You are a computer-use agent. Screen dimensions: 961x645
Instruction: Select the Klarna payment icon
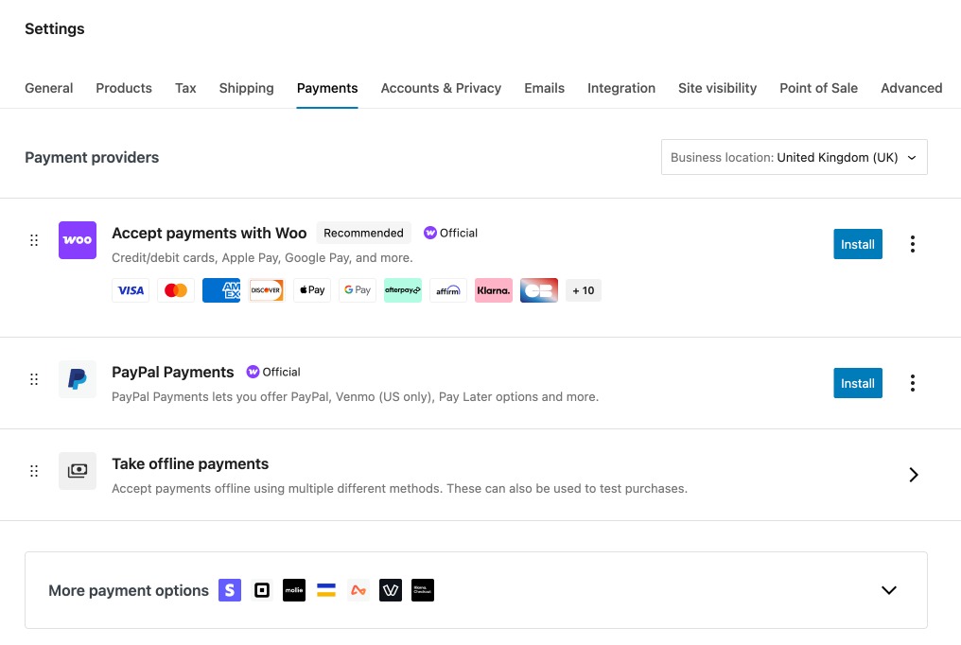(493, 290)
